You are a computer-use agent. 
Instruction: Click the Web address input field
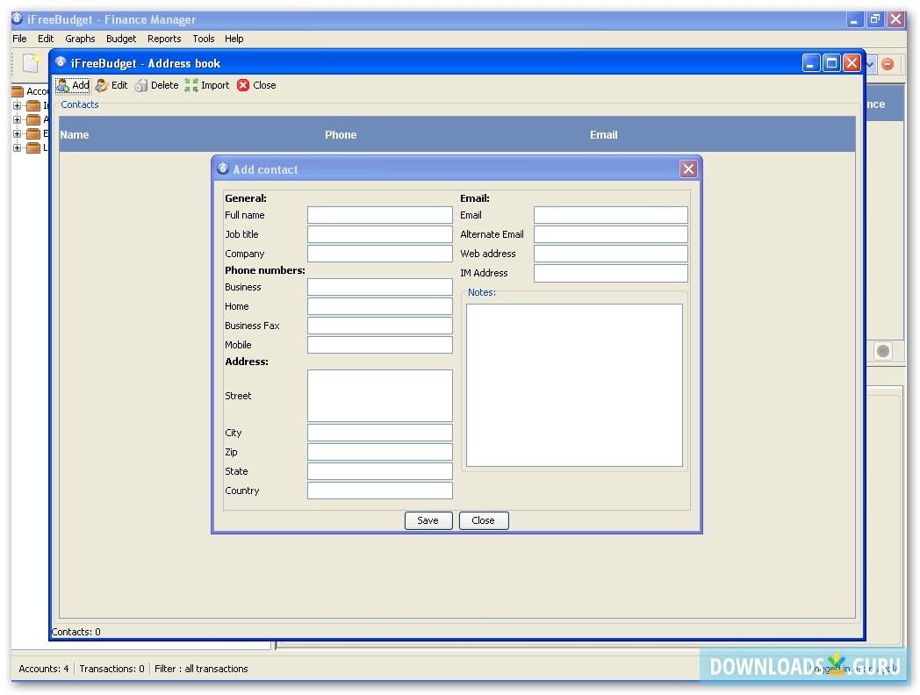click(611, 254)
